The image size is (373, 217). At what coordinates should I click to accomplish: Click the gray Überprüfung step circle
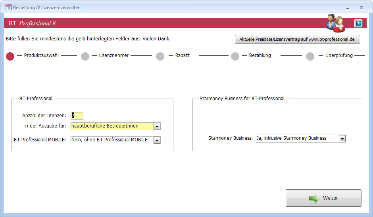pos(310,56)
